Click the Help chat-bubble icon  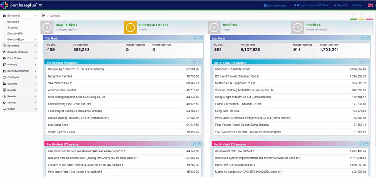[x=354, y=5]
